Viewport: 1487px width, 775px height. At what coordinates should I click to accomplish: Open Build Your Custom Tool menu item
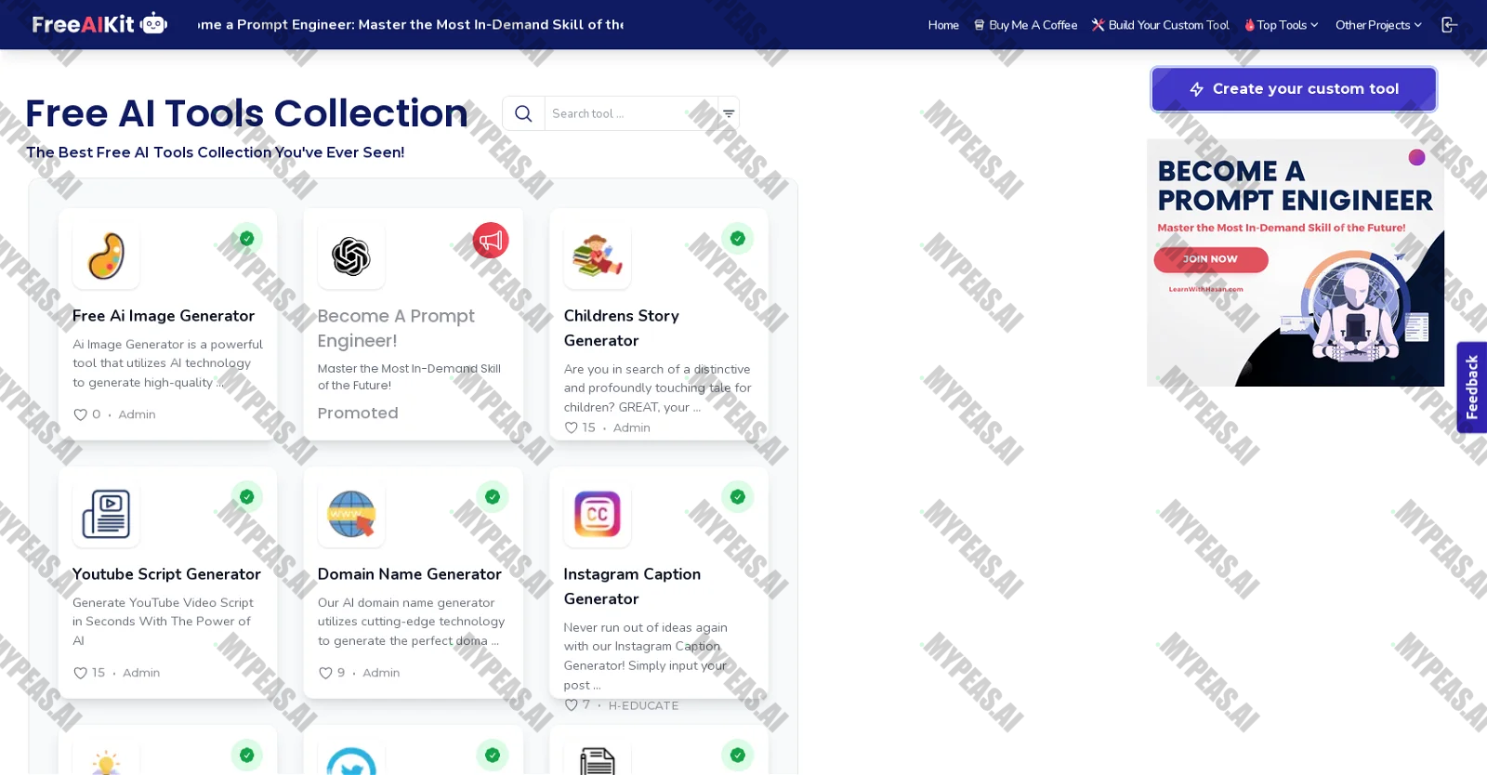(1160, 25)
